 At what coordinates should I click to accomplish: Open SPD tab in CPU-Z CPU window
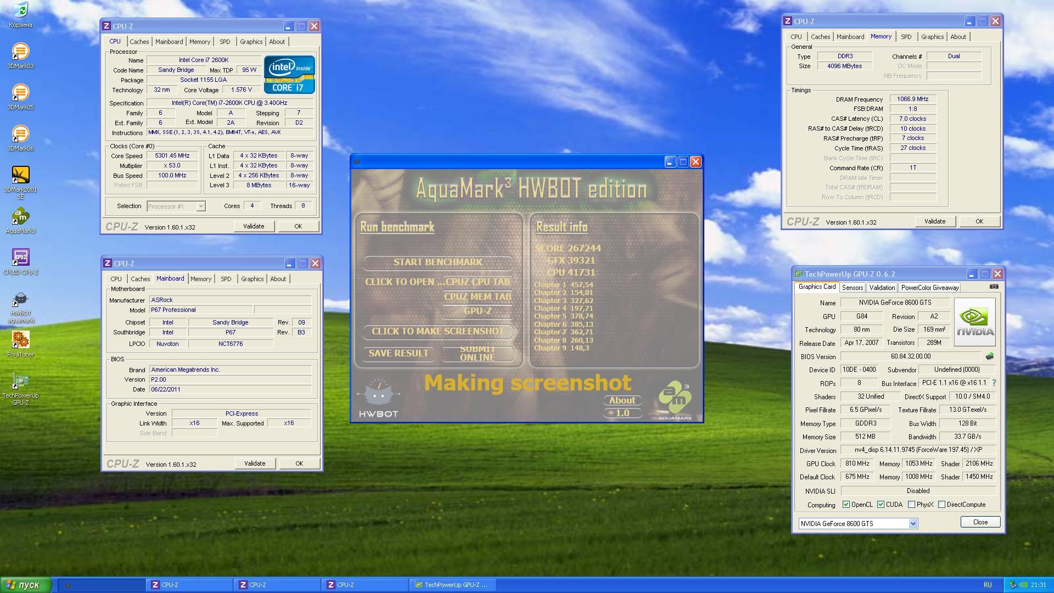[225, 42]
